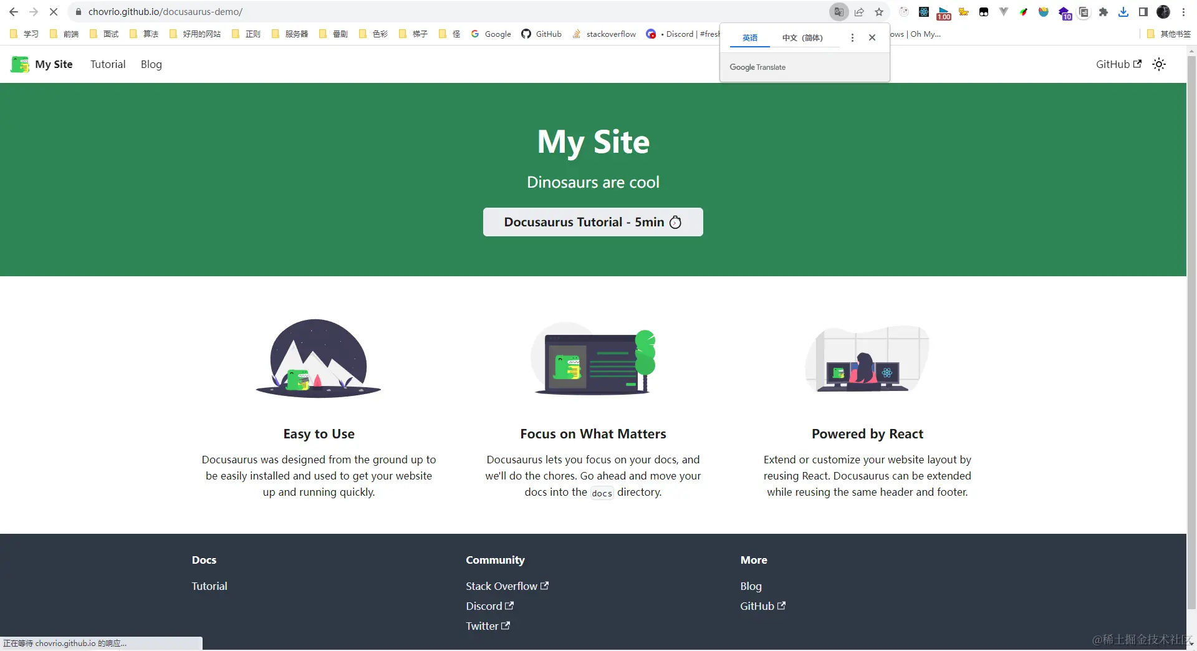Open the colorful feather extension
The image size is (1197, 651).
(x=1024, y=12)
